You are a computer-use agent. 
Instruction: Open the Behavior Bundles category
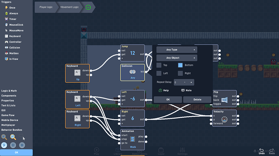coord(12,130)
